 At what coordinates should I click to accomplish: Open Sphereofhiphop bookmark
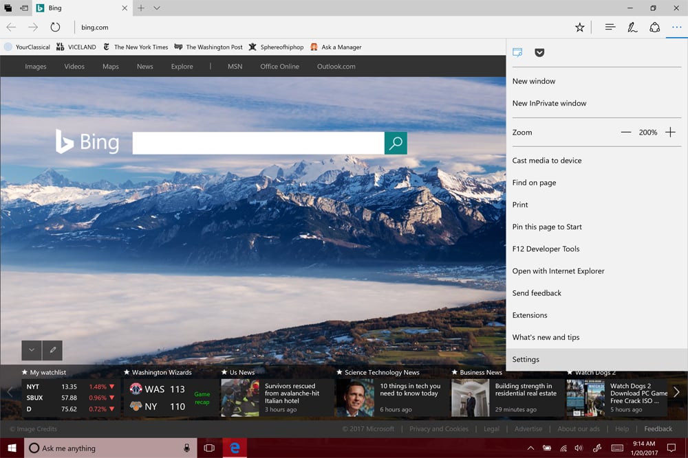276,47
